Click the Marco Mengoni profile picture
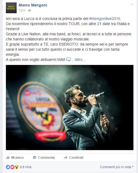Viewport: 138px width, 173px height. pyautogui.click(x=11, y=8)
